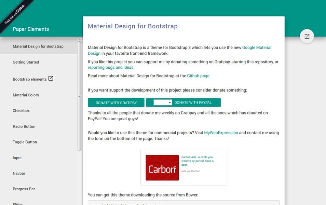326x205 pixels.
Task: Navigate to the Toggle Button page
Action: (x=25, y=142)
